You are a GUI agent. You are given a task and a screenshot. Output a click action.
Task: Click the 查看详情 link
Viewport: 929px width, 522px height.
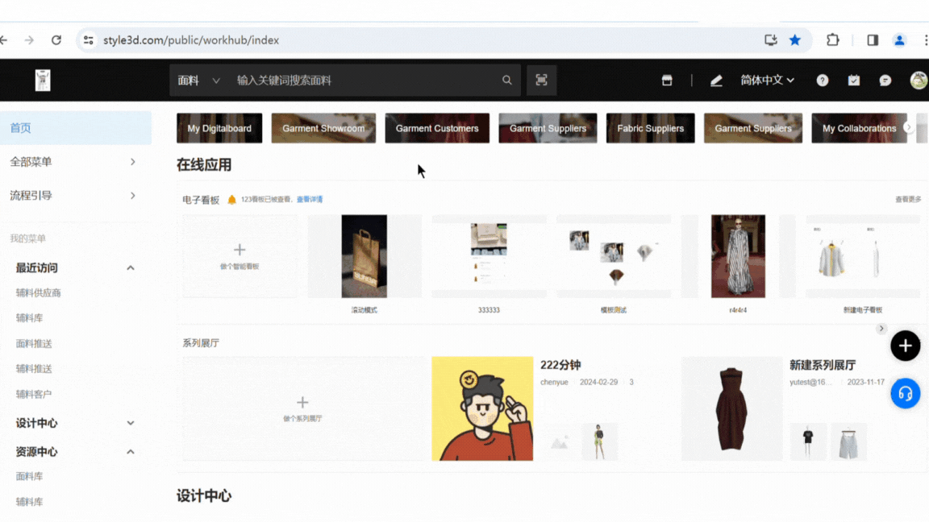(310, 199)
